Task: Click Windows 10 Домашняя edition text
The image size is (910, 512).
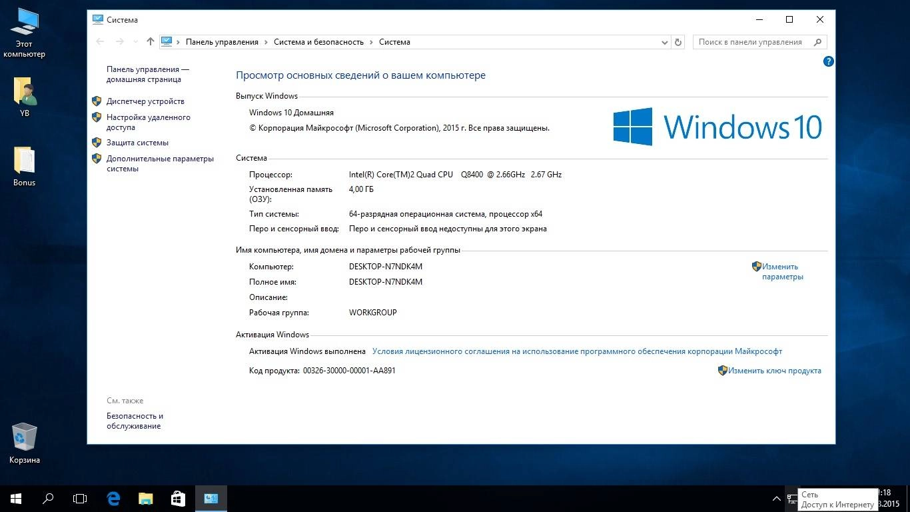Action: (x=291, y=113)
